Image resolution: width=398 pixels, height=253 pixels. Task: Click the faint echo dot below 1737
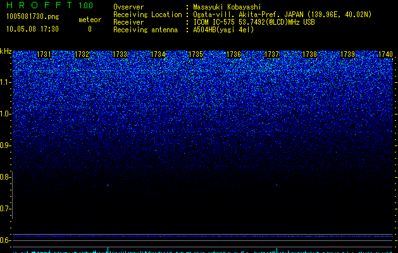pyautogui.click(x=277, y=185)
